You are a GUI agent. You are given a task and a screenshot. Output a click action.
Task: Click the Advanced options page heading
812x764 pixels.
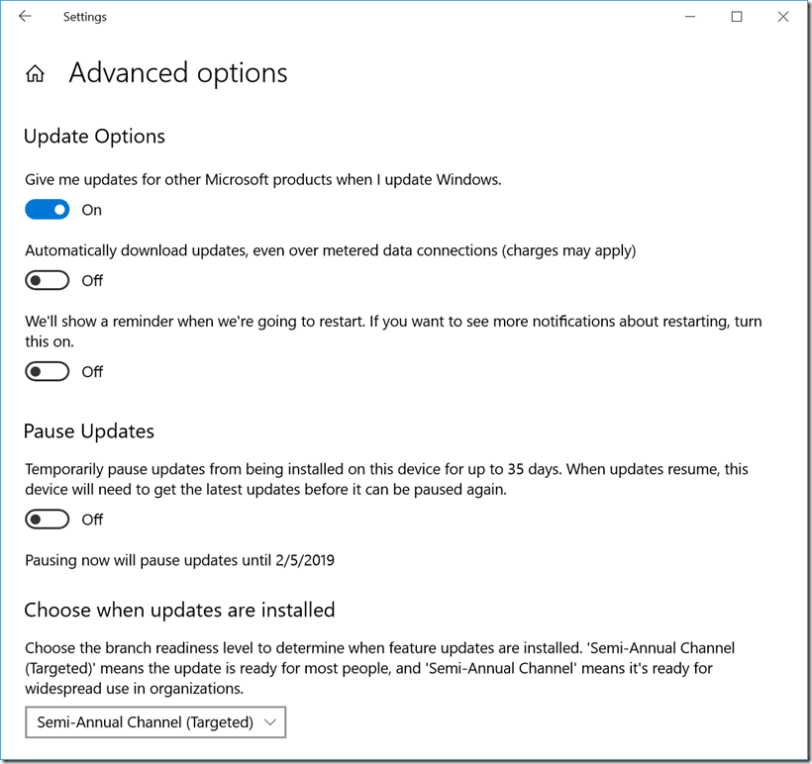click(178, 73)
